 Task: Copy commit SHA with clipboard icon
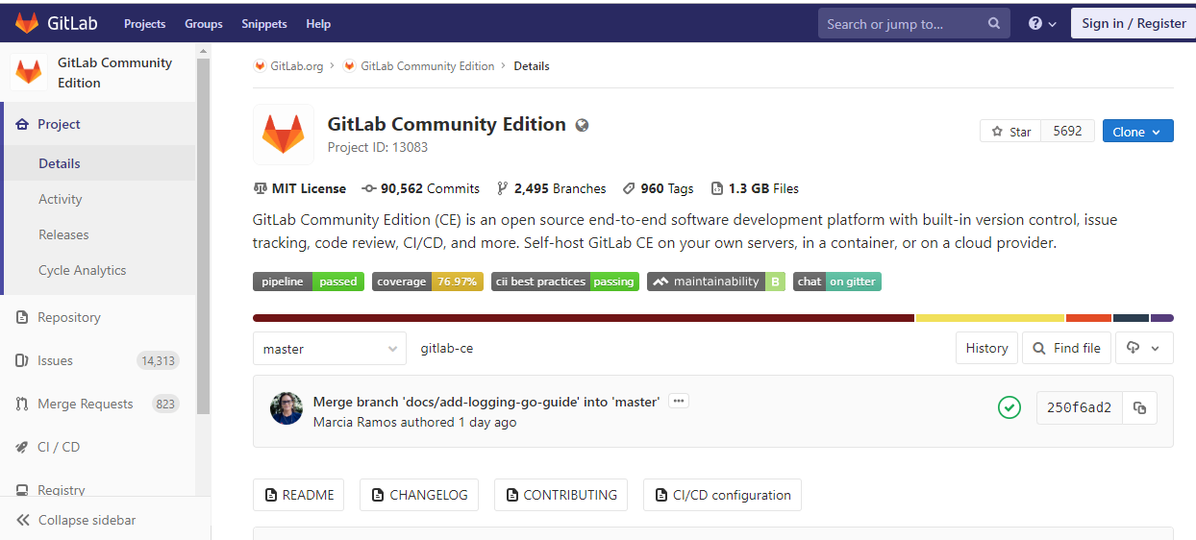pyautogui.click(x=1139, y=407)
